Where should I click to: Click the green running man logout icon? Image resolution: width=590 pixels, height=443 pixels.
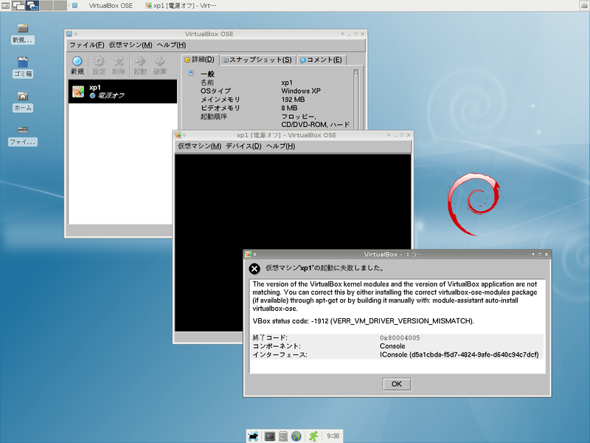[313, 436]
